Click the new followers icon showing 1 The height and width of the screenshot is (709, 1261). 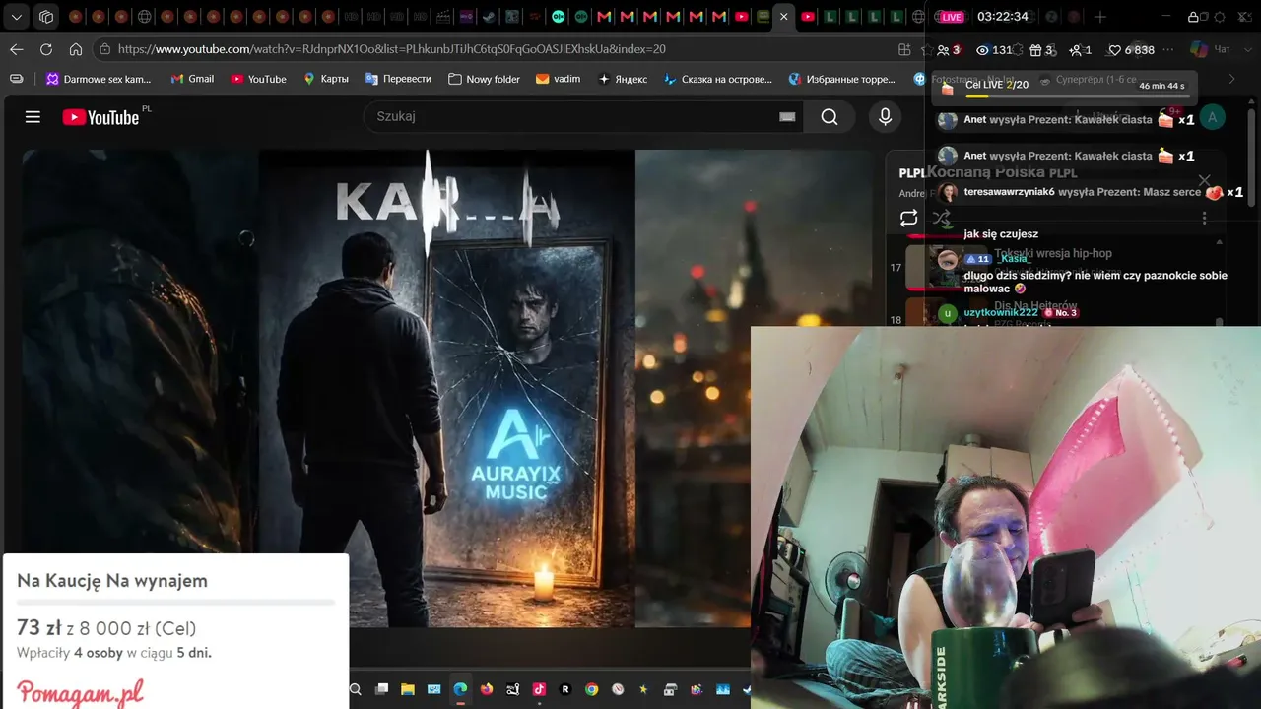(1076, 50)
